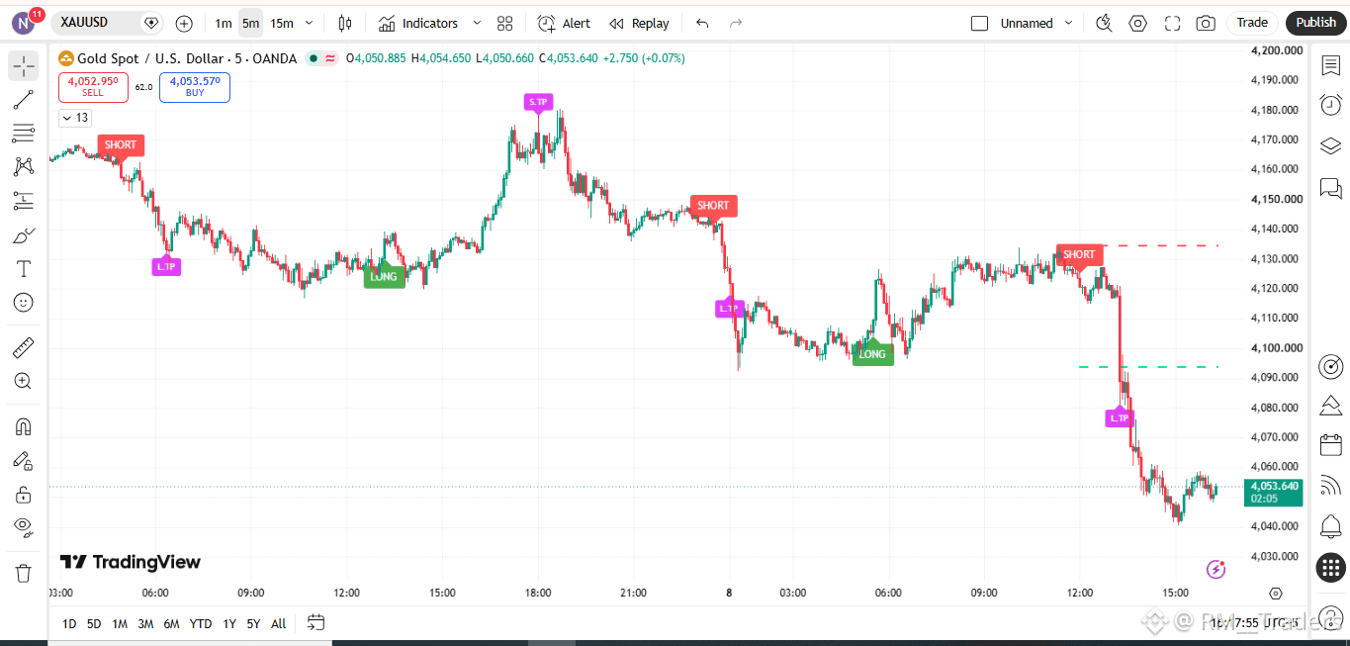The image size is (1350, 646).
Task: Open the apps grid with red badge
Action: point(1330,568)
